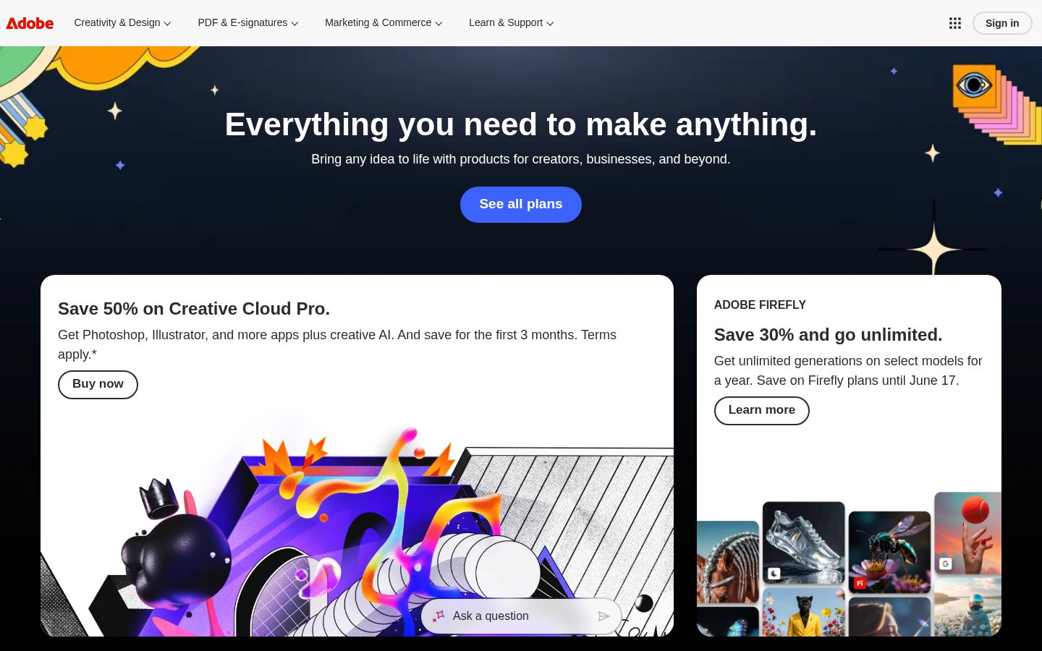Expand the Marketing & Commerce menu

(384, 23)
